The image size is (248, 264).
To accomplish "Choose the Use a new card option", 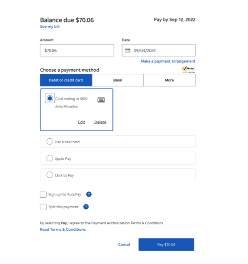I will pyautogui.click(x=117, y=142).
